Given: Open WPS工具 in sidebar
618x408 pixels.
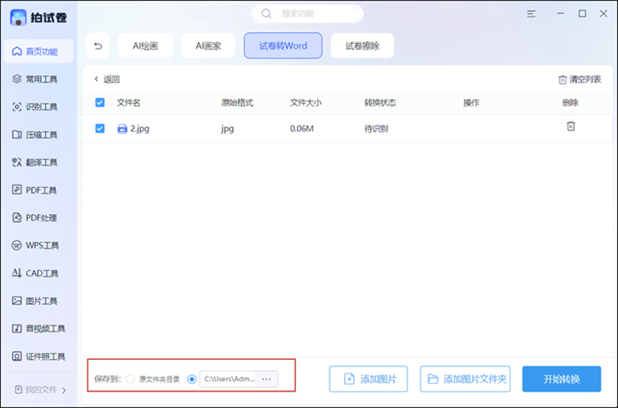Looking at the screenshot, I should (x=39, y=245).
